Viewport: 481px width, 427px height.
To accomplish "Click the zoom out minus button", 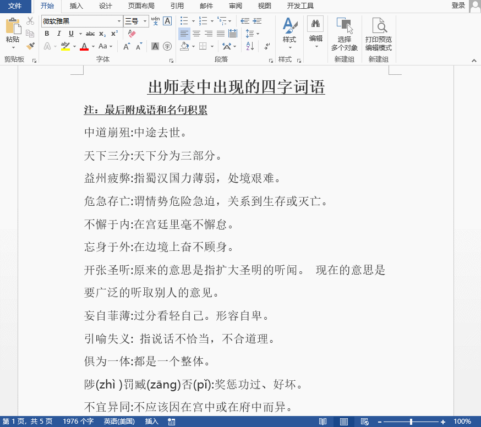I will coord(380,422).
